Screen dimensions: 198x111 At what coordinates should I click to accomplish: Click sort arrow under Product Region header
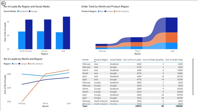(95, 62)
